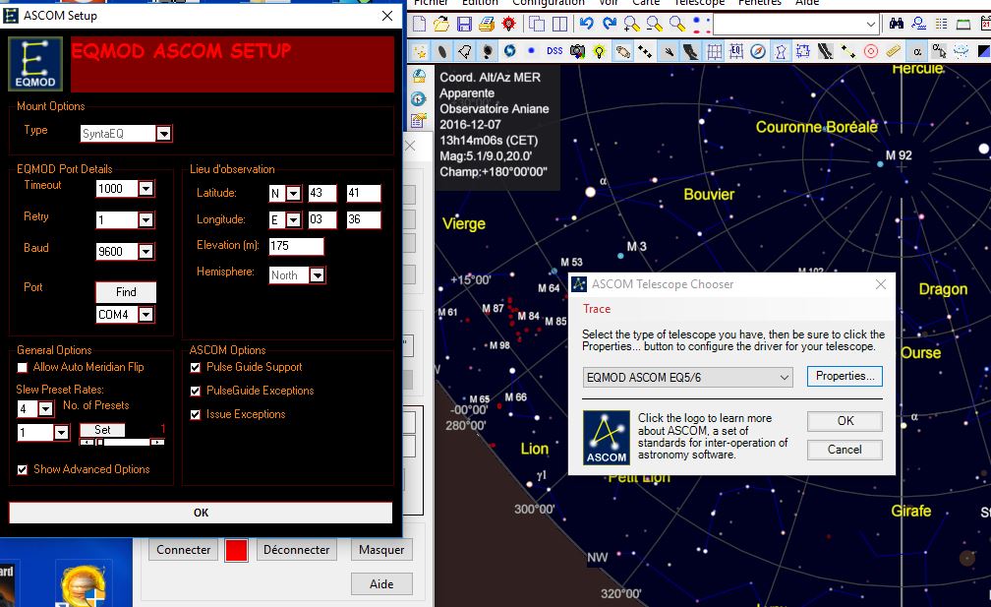
Task: Click the compass toolbar icon
Action: pyautogui.click(x=758, y=51)
